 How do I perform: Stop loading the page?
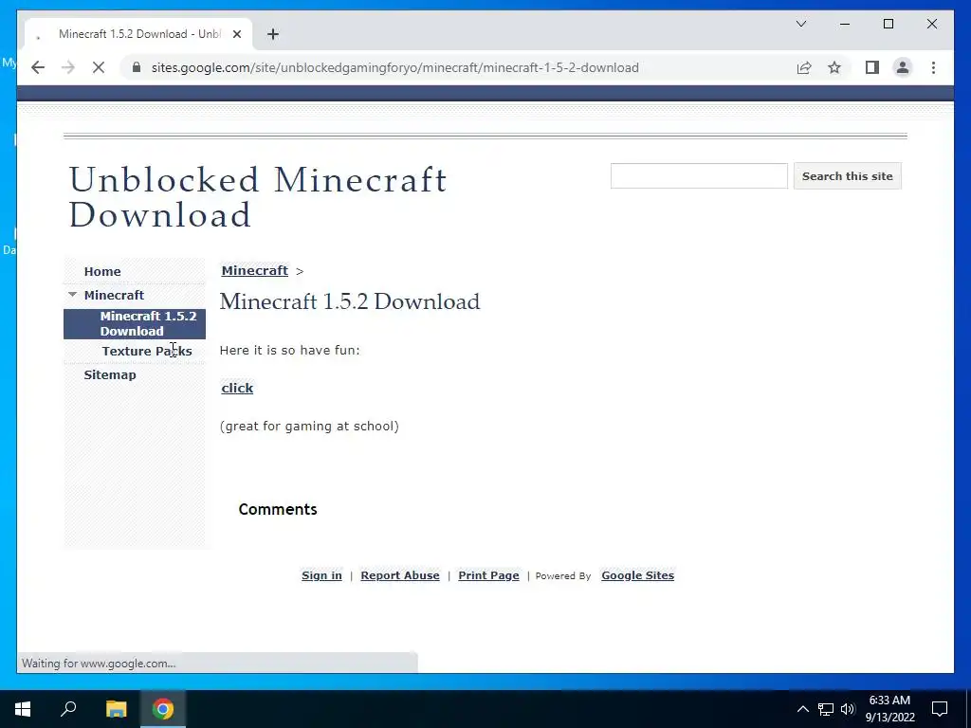click(x=99, y=67)
